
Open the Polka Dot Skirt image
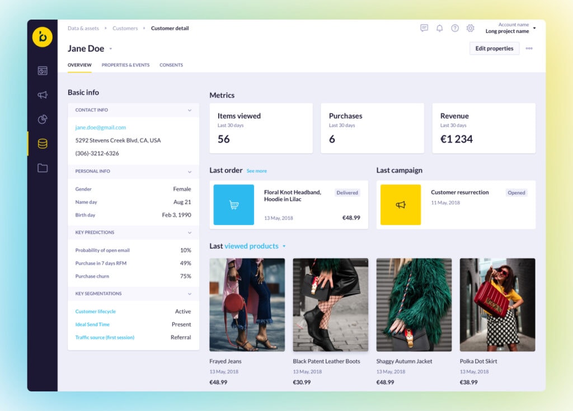pos(497,305)
